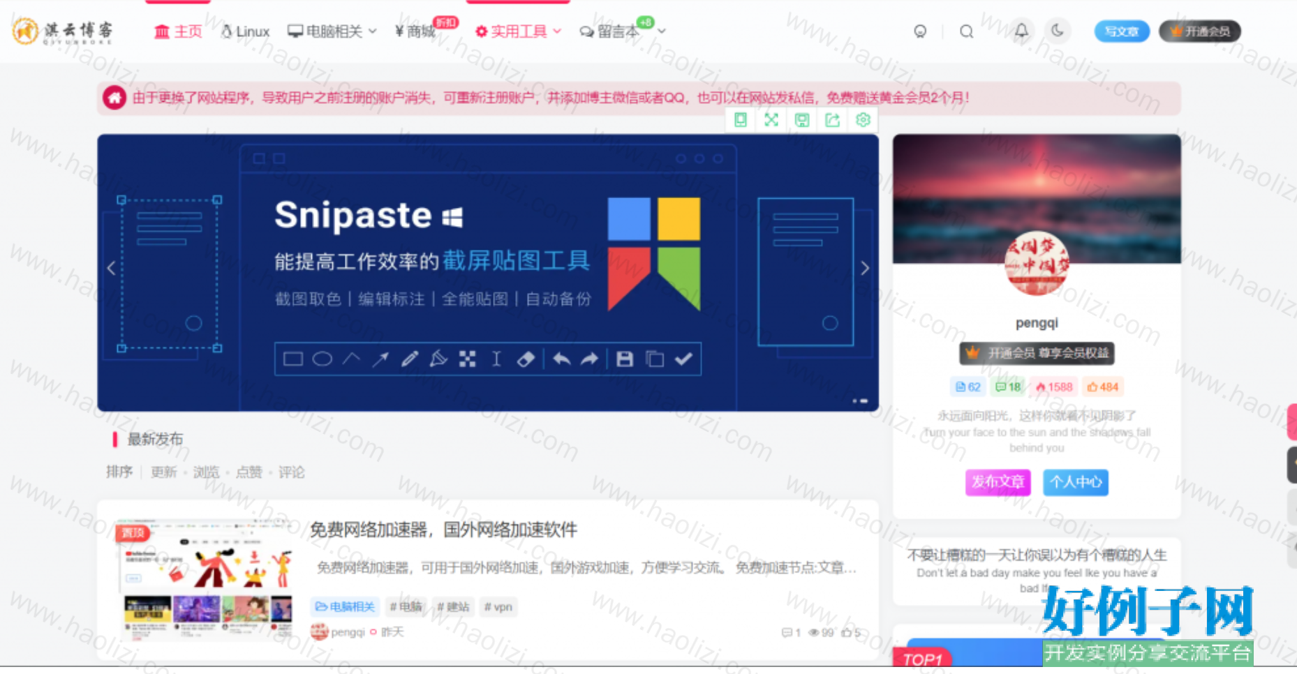This screenshot has width=1297, height=674.
Task: Click the 写文章 write article button
Action: 1122,31
